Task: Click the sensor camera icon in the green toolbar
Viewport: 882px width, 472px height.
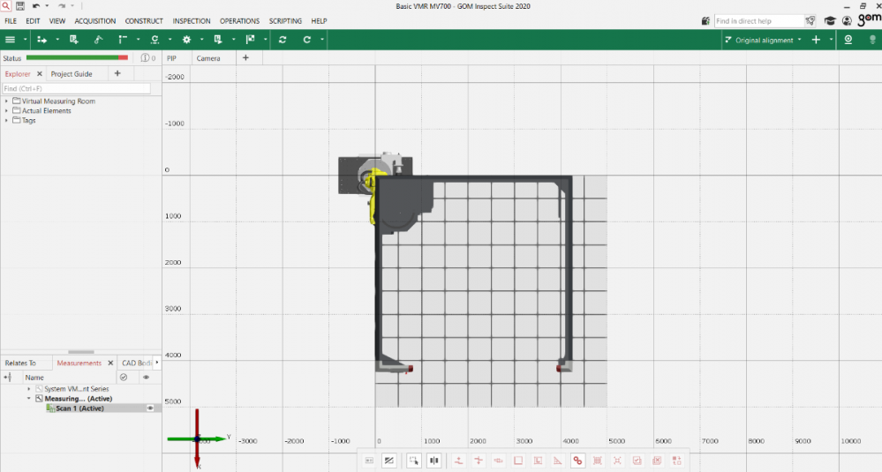Action: coord(848,40)
